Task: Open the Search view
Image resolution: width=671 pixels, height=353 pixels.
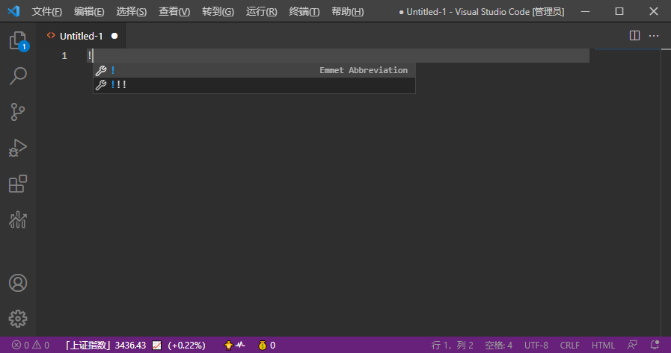Action: click(18, 76)
